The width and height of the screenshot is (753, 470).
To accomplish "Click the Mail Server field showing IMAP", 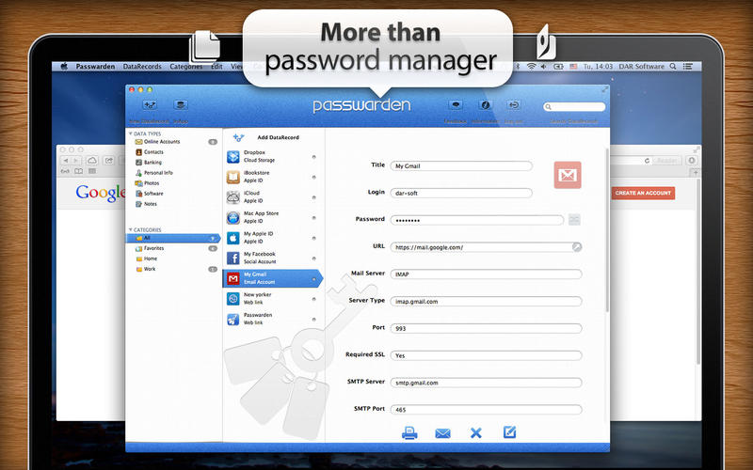I will 486,274.
